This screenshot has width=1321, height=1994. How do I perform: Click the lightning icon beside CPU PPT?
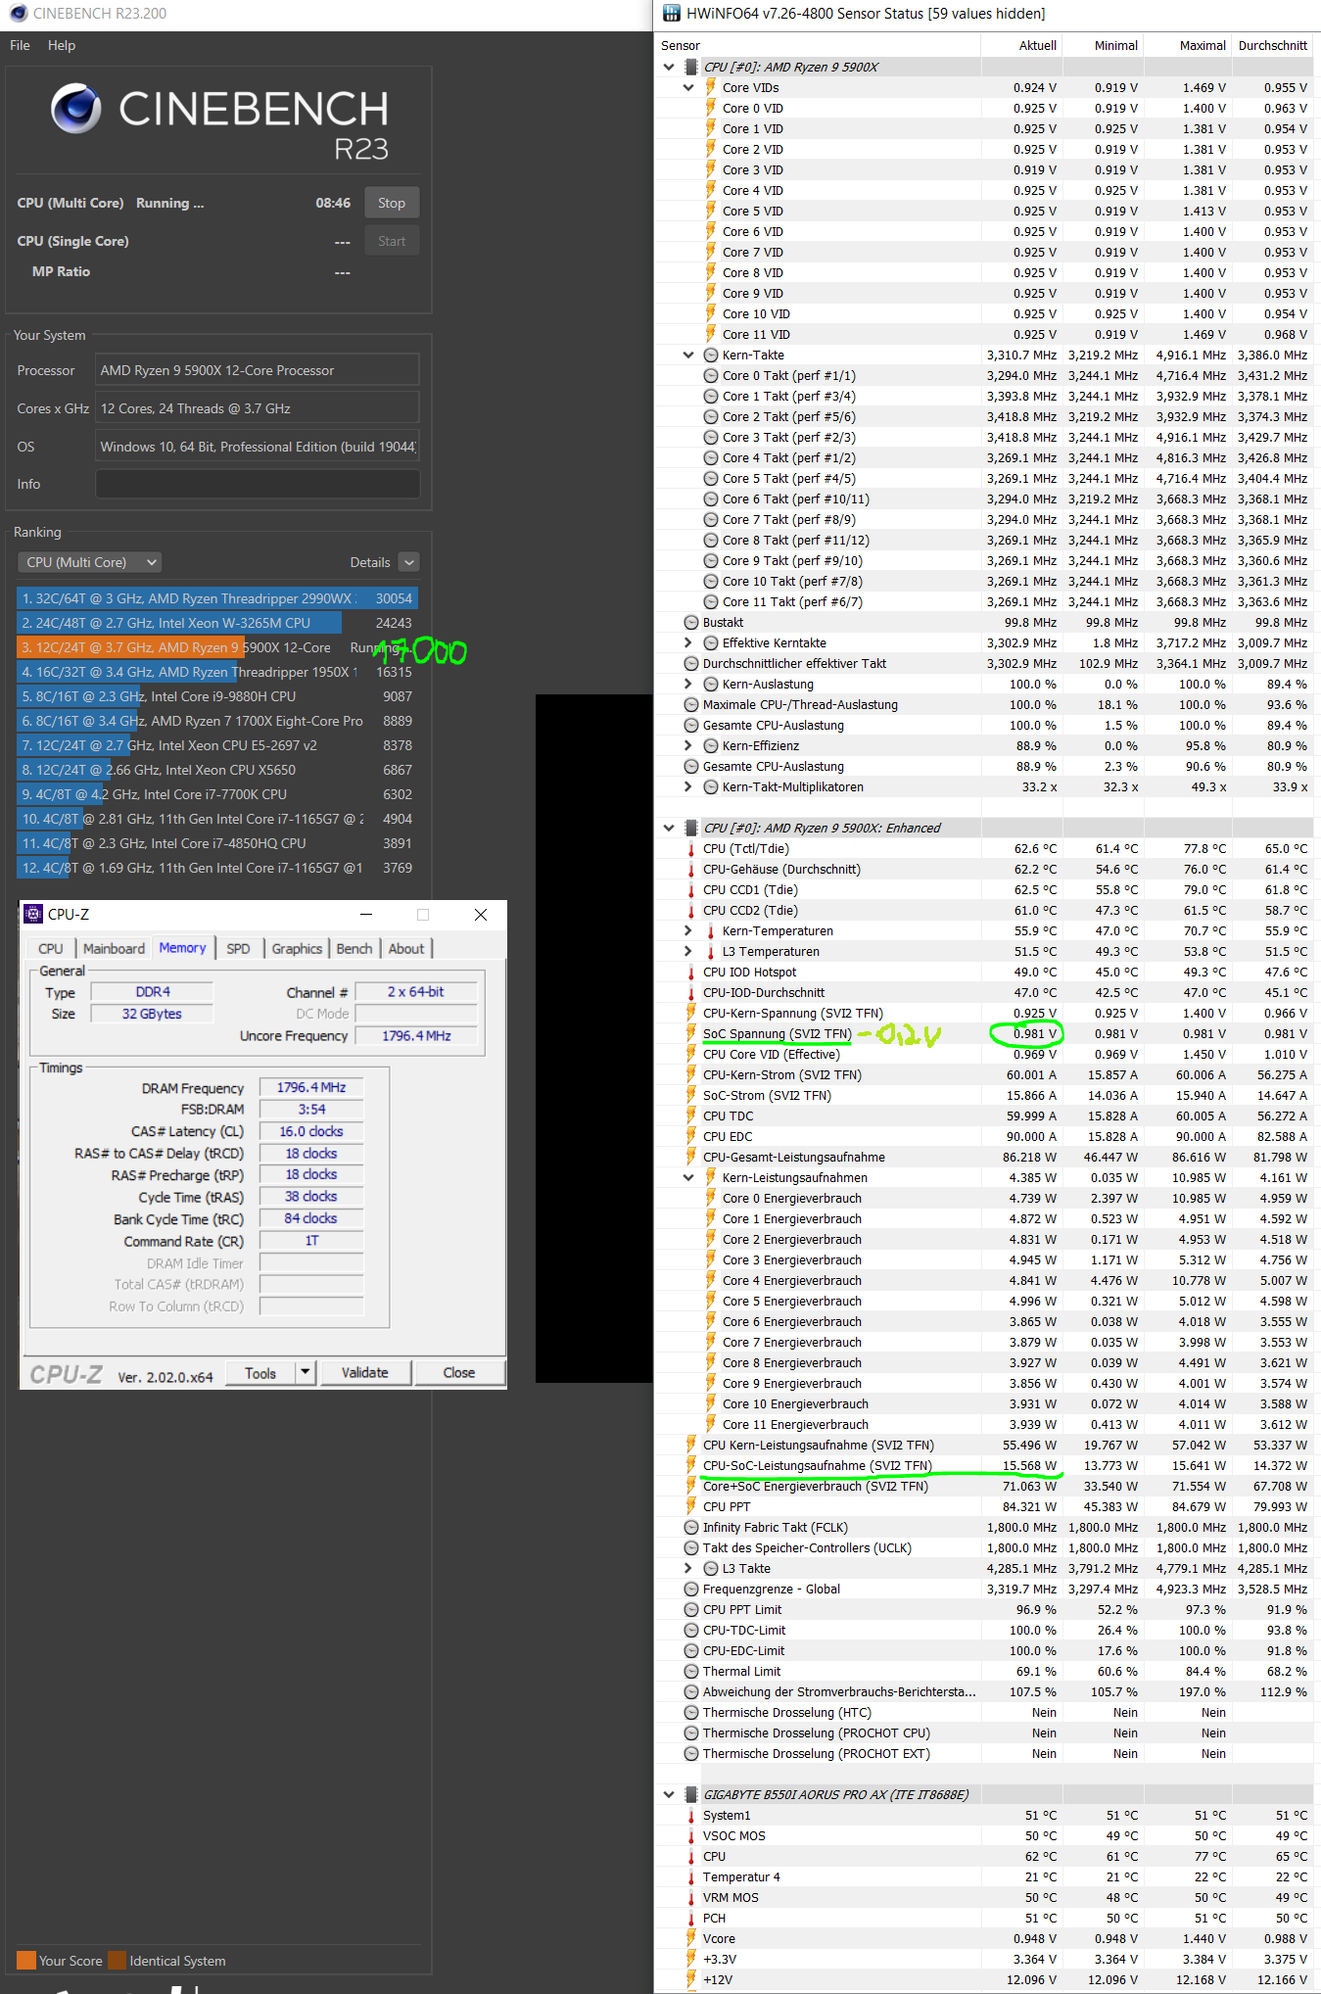coord(691,1506)
